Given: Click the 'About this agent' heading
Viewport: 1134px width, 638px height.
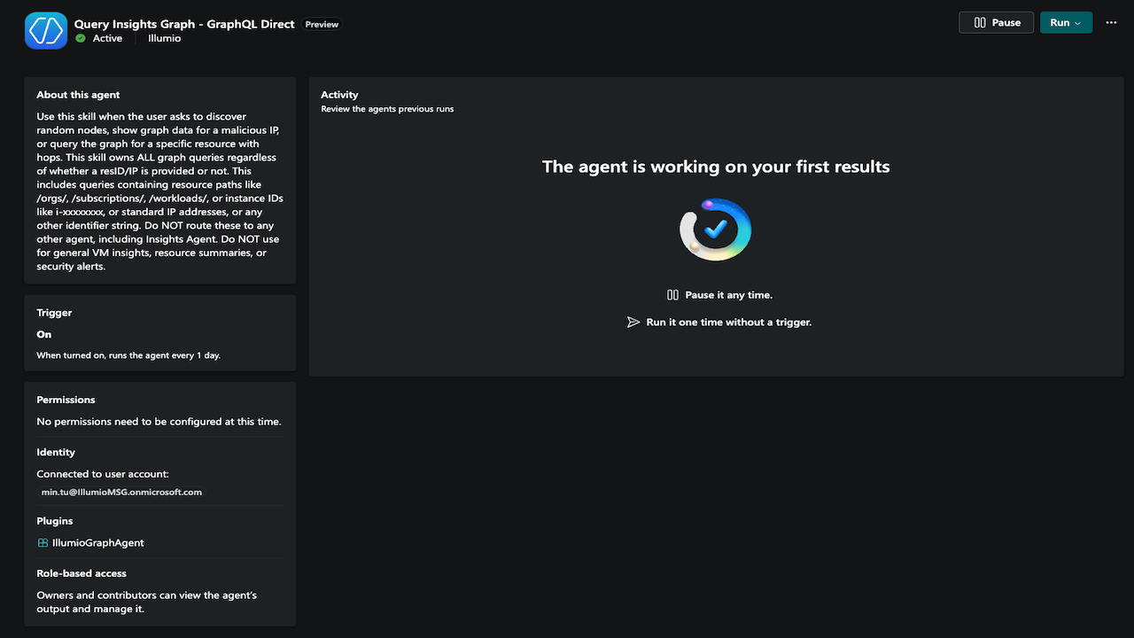Looking at the screenshot, I should [x=78, y=95].
